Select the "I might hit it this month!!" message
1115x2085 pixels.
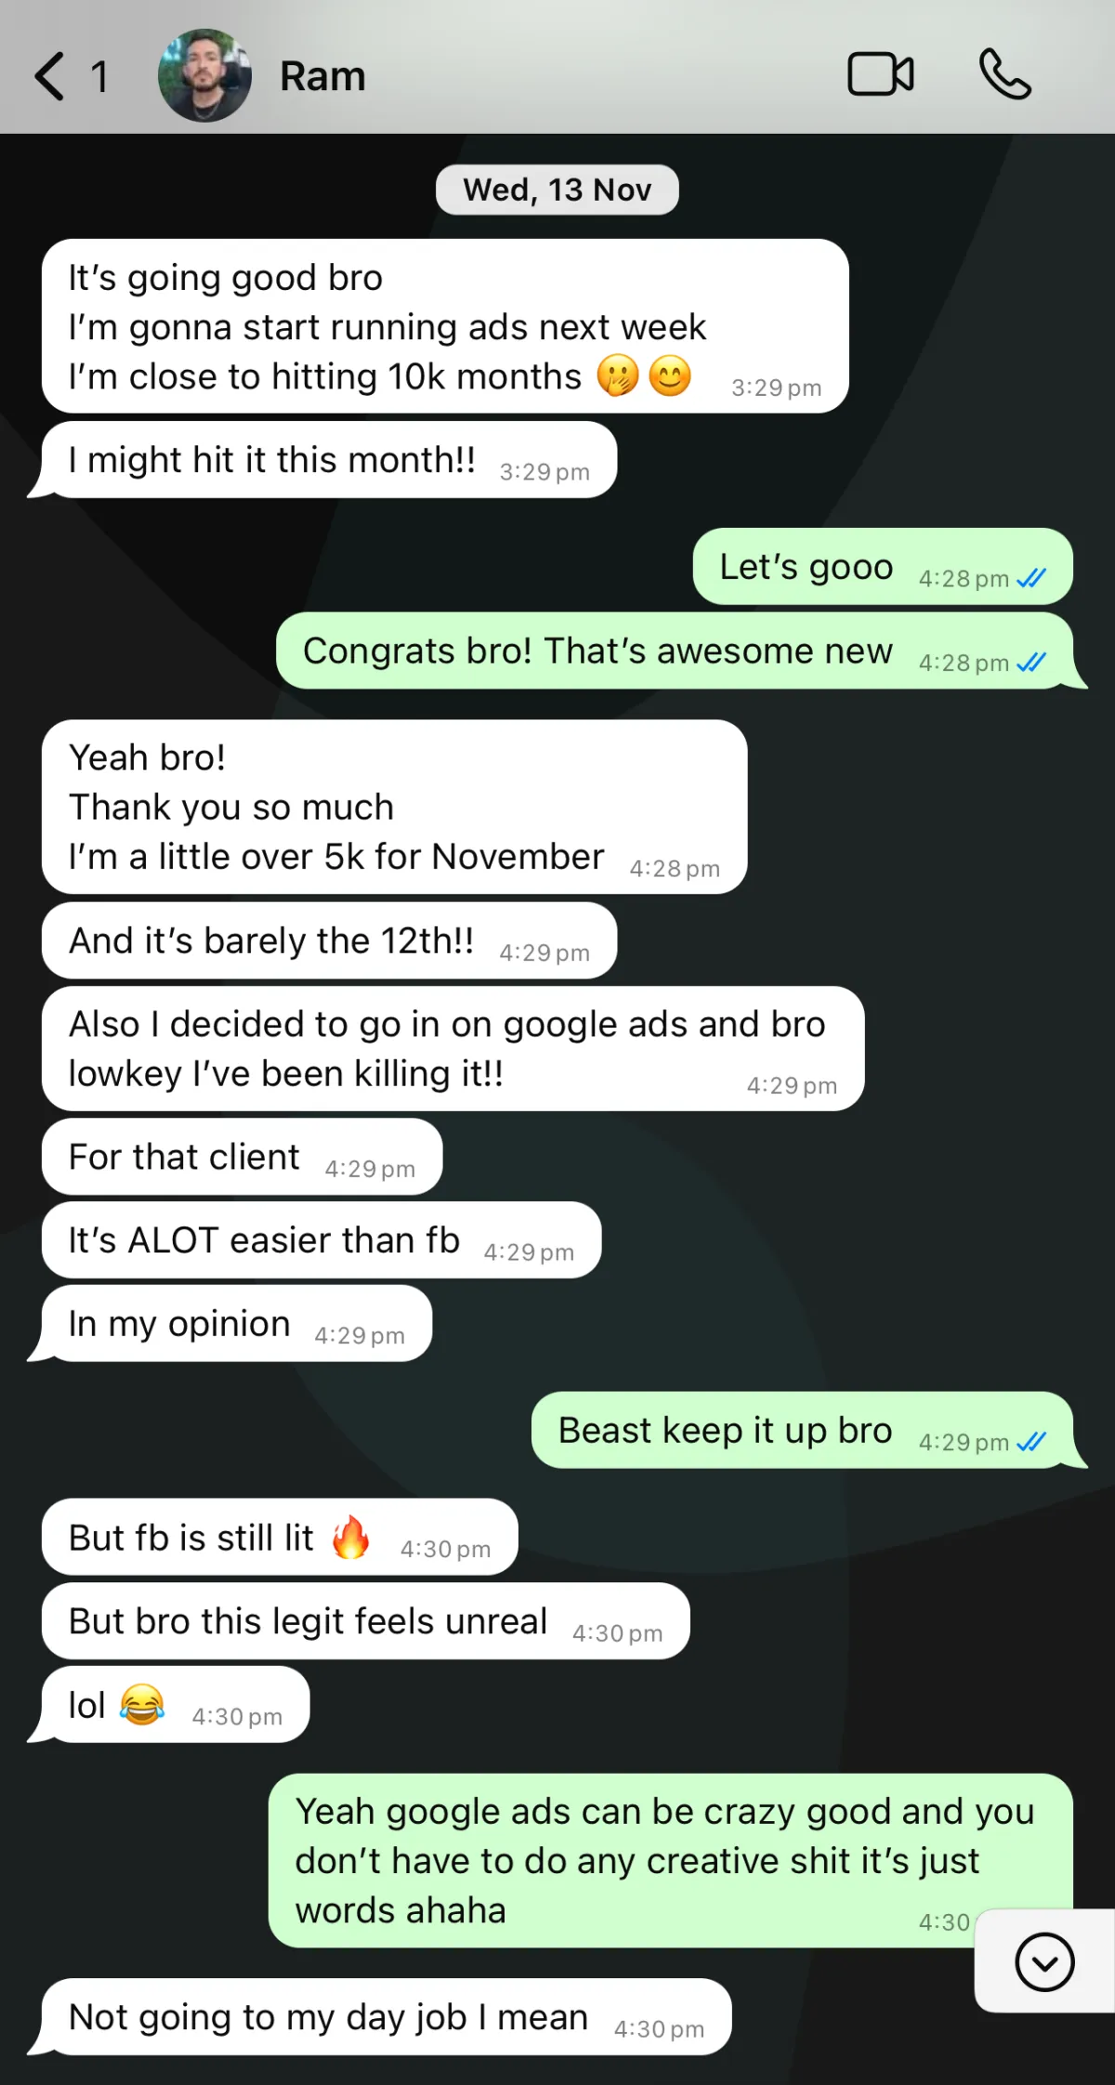(x=329, y=460)
